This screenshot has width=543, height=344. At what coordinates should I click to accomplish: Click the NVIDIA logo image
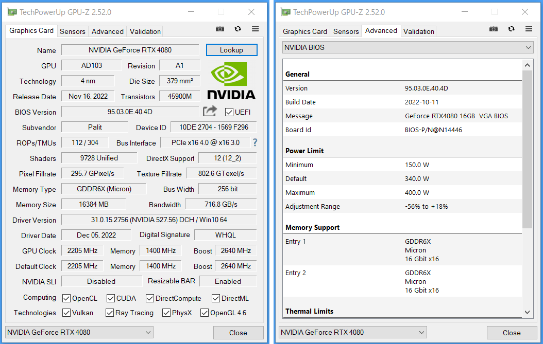[231, 81]
